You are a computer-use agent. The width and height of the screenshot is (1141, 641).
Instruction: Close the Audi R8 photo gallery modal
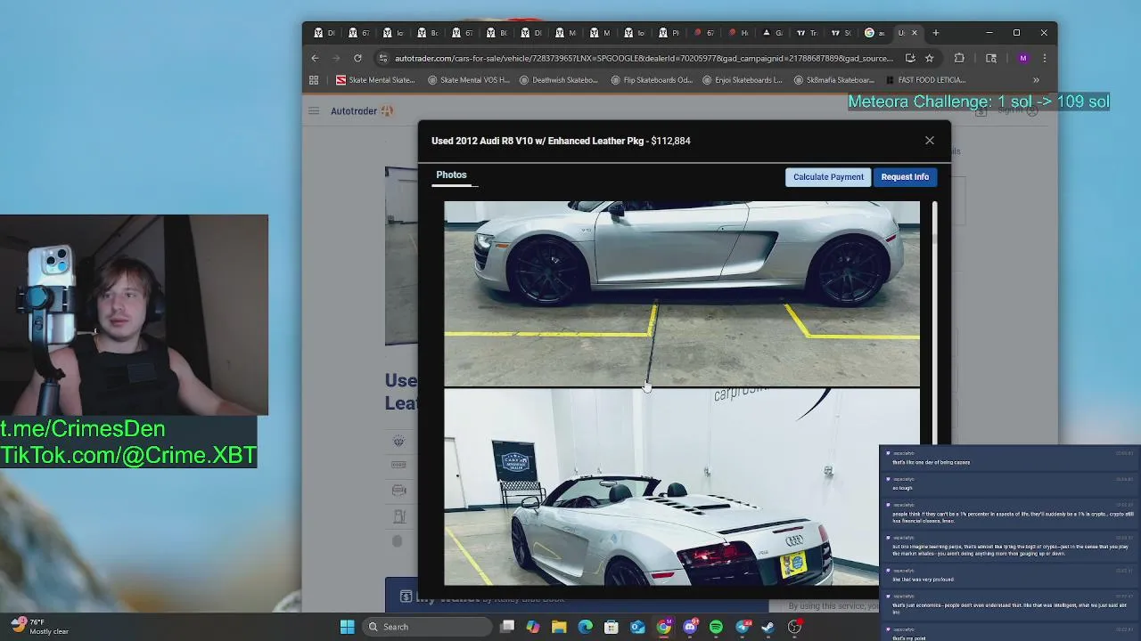click(930, 141)
